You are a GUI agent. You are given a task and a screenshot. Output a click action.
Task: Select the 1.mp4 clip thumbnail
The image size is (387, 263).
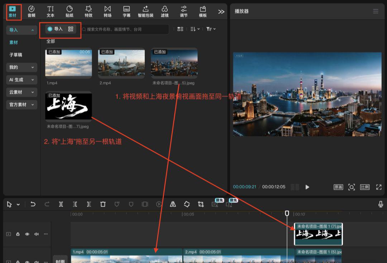pos(68,63)
